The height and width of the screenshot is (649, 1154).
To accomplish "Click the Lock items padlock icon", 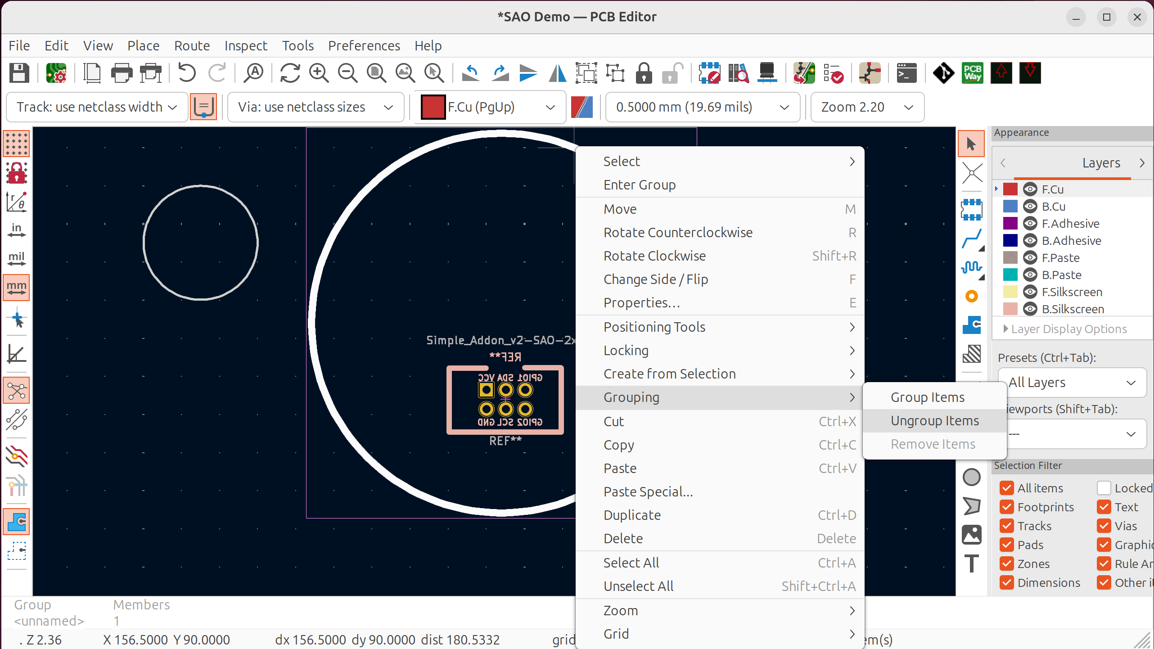I will [x=644, y=73].
